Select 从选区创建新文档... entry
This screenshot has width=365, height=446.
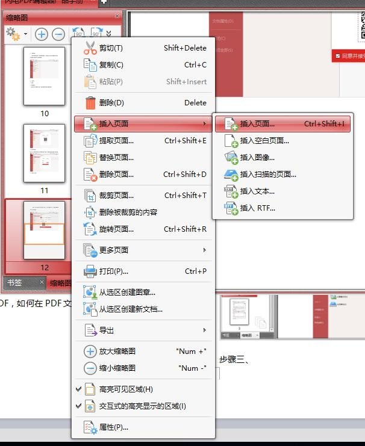point(144,309)
